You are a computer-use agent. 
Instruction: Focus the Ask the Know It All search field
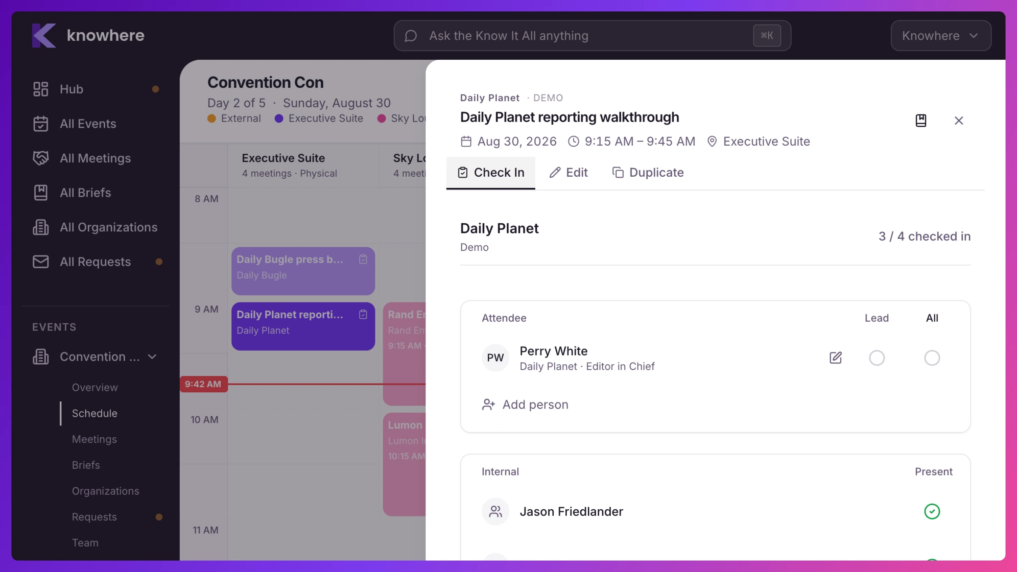[592, 36]
